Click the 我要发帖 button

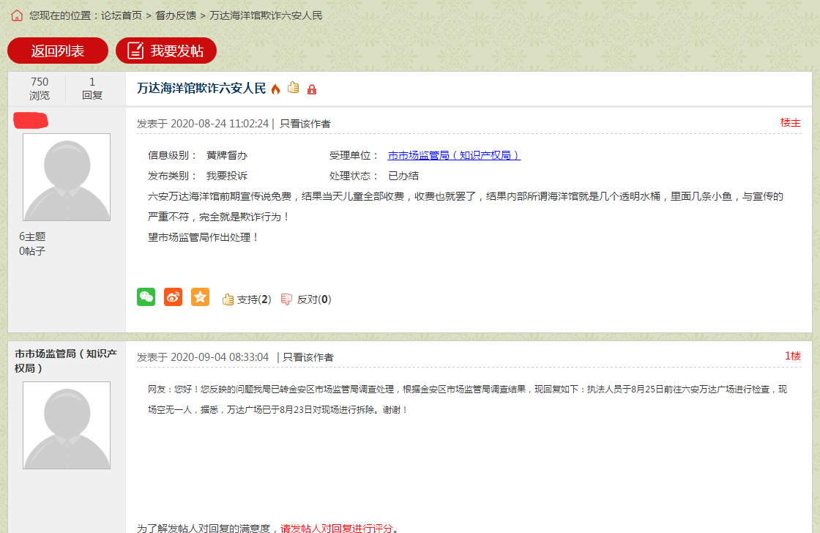tap(165, 51)
